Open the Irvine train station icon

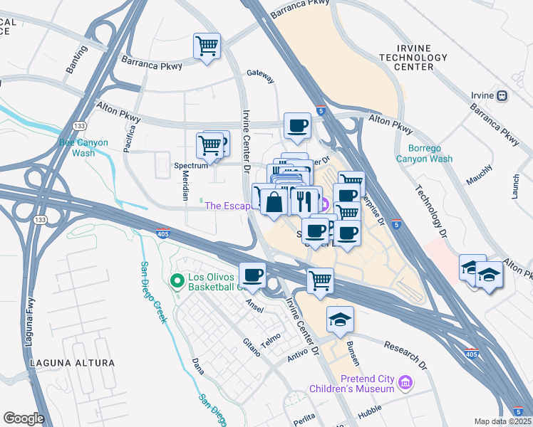pos(502,95)
